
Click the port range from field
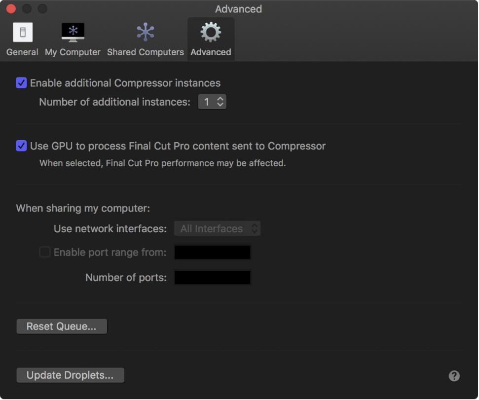tap(213, 253)
